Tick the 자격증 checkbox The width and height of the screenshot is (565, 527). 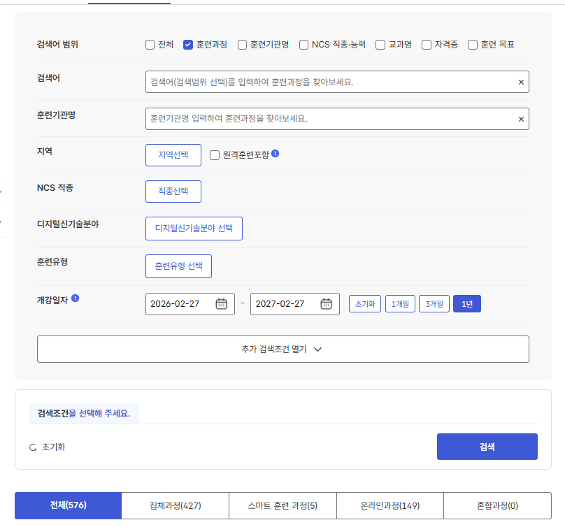point(427,45)
